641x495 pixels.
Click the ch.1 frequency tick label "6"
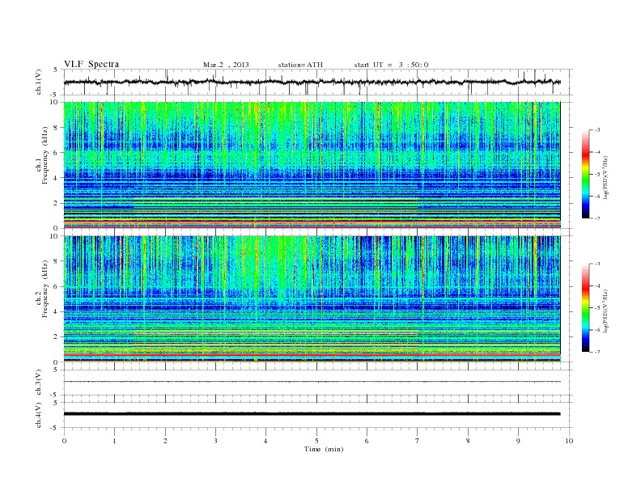[57, 153]
